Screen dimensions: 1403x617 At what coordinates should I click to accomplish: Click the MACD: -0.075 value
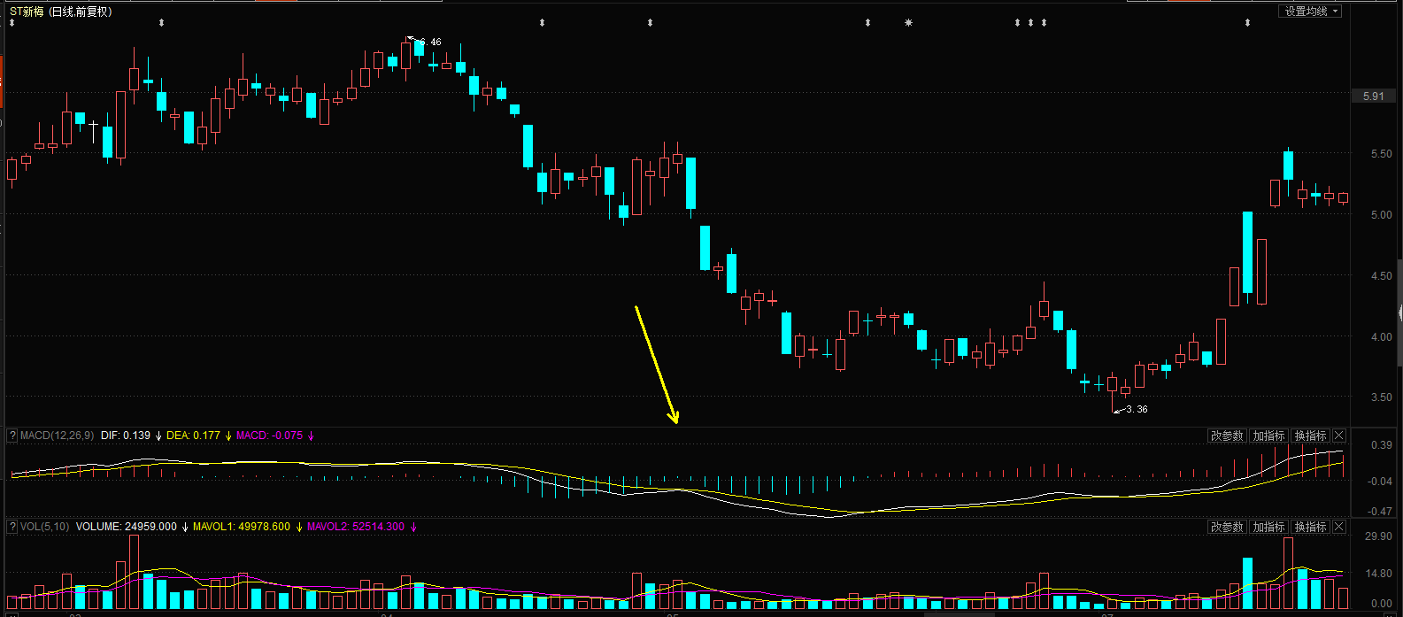269,436
